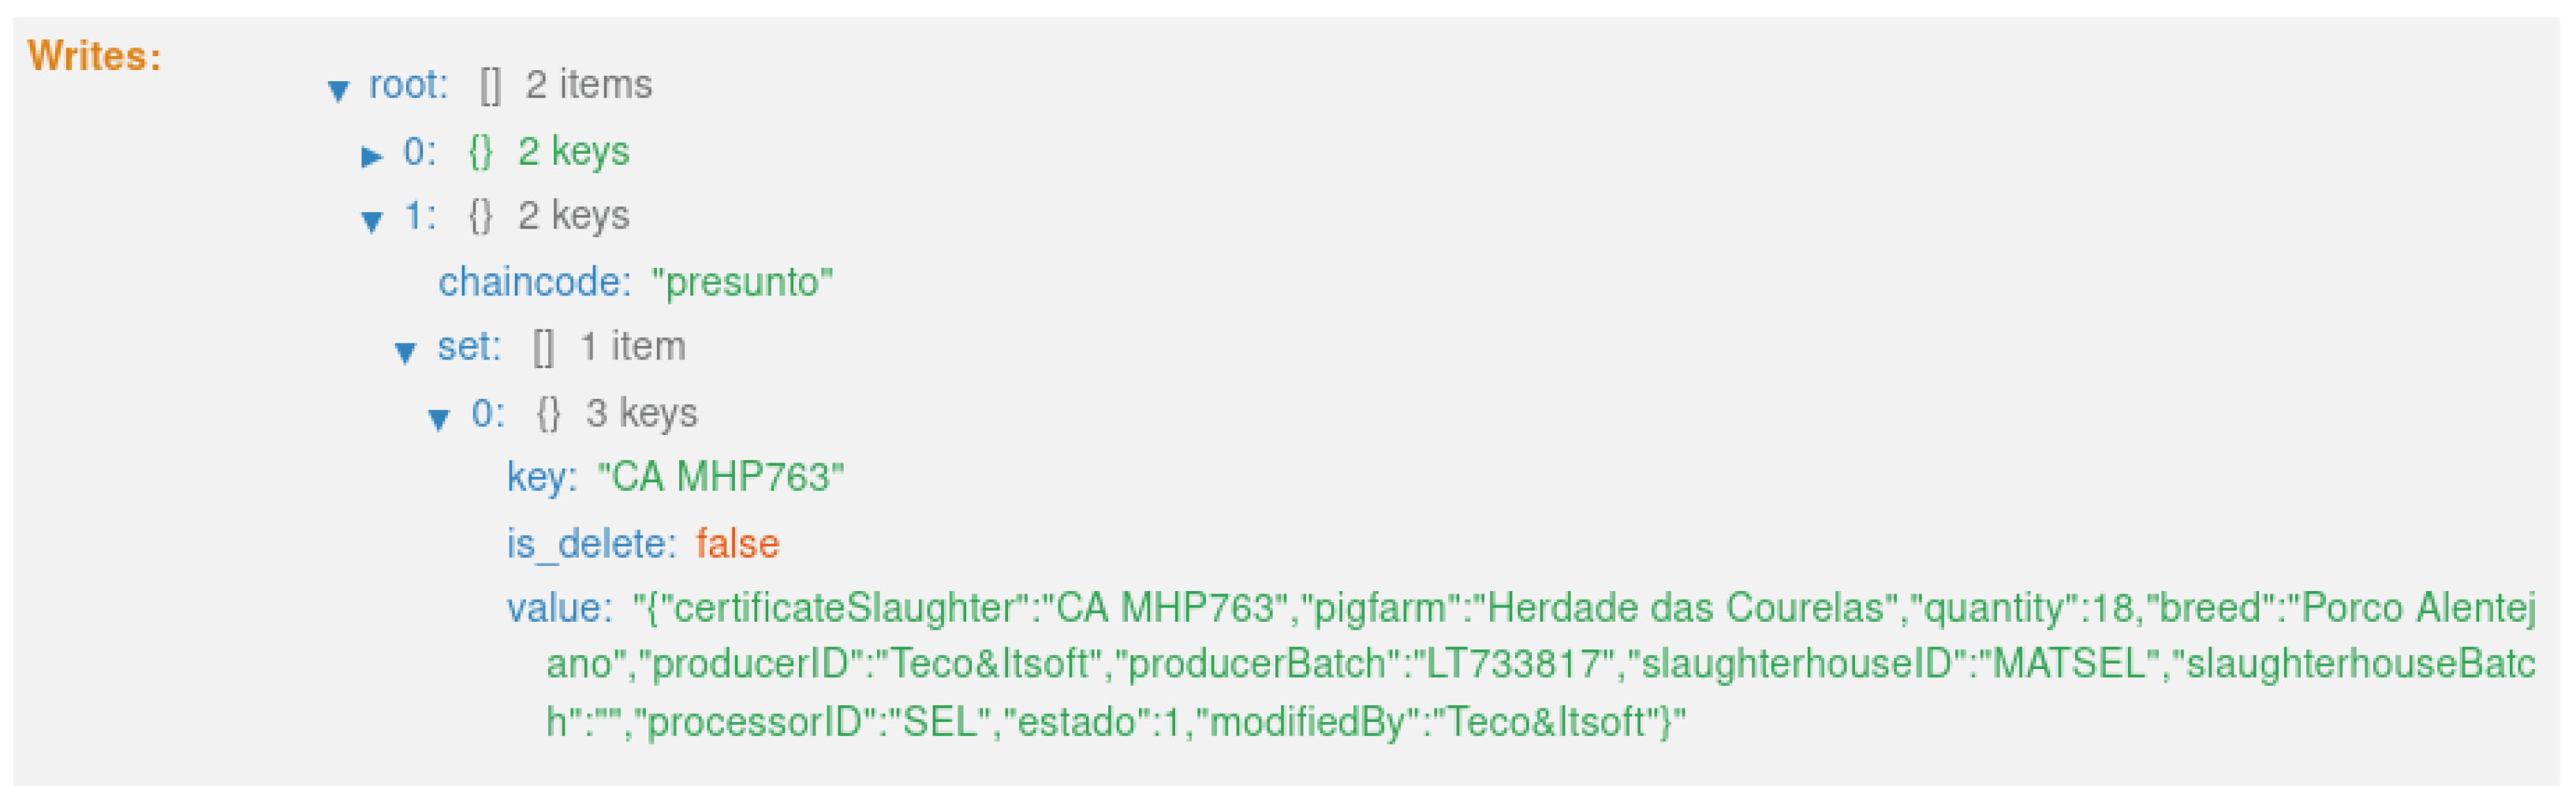The image size is (2576, 807).
Task: Click the array brackets icon beside root
Action: pyautogui.click(x=490, y=86)
